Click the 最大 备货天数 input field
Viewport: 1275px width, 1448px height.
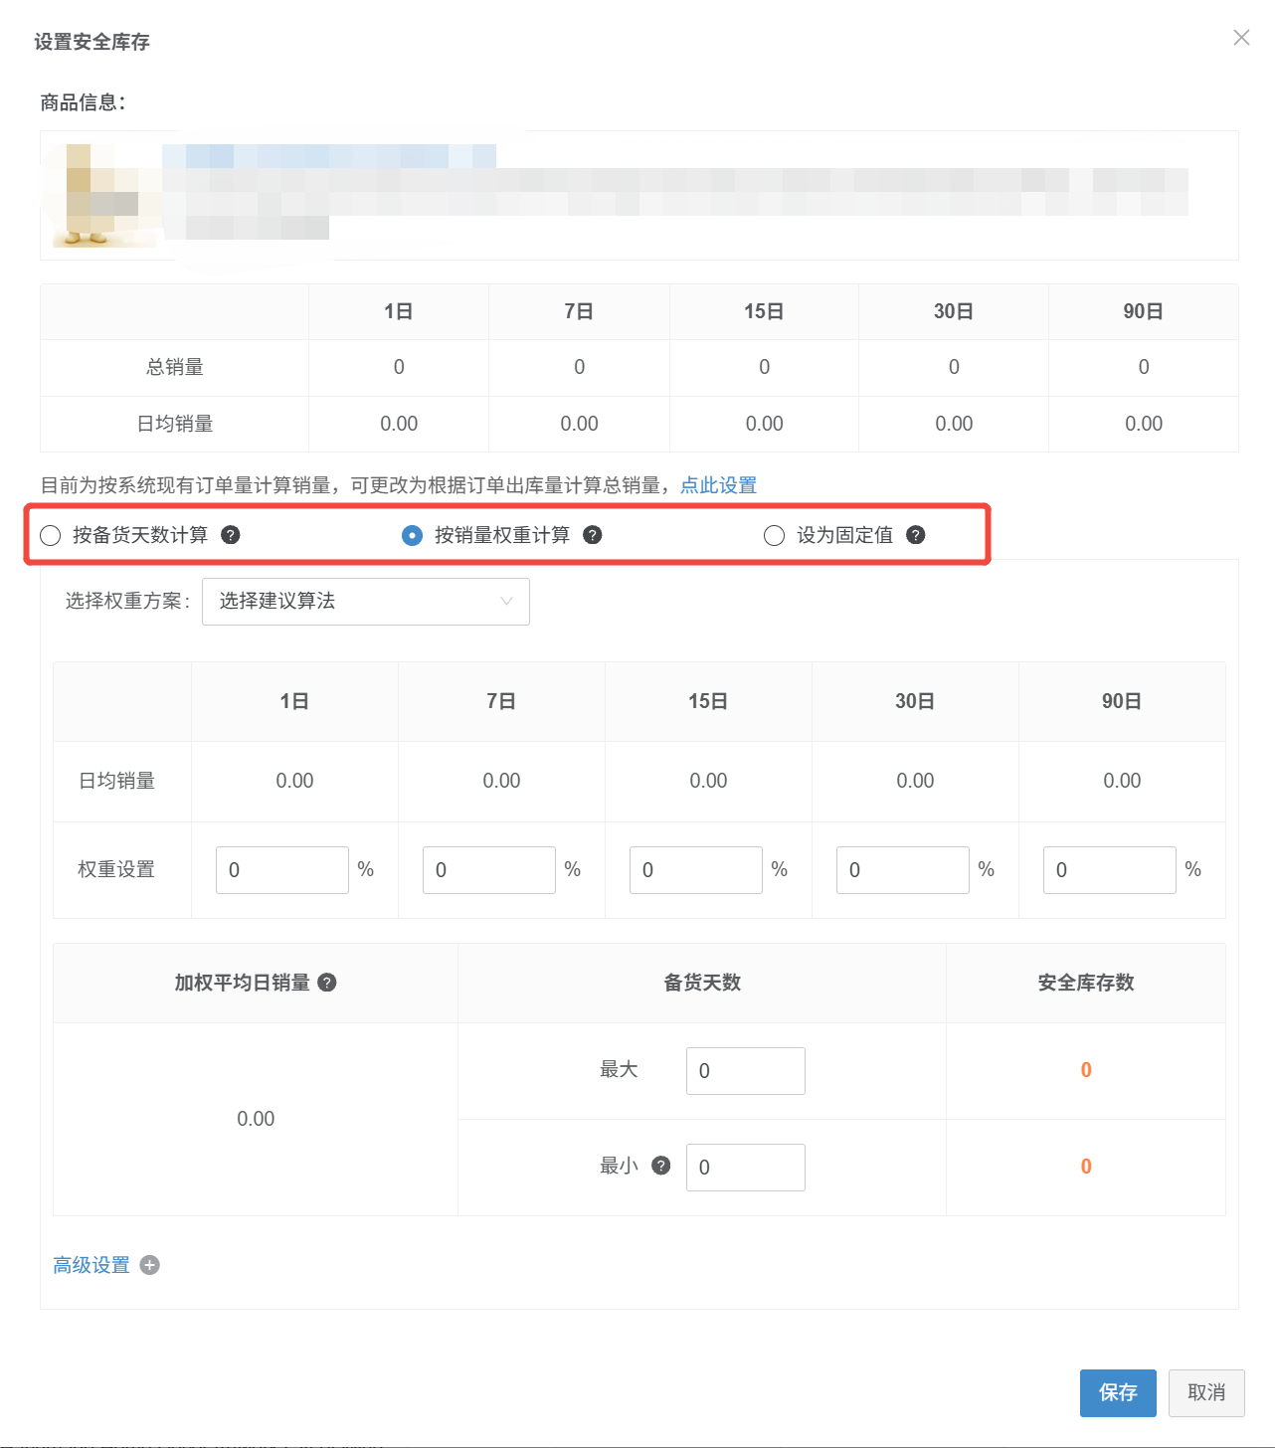(746, 1071)
